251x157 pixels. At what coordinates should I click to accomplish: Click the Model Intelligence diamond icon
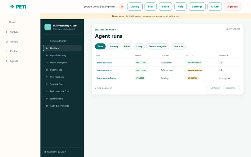click(x=47, y=62)
